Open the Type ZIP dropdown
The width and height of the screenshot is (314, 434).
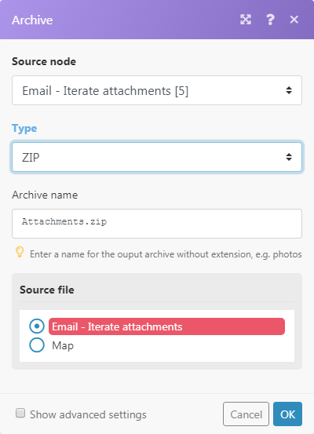(x=157, y=157)
